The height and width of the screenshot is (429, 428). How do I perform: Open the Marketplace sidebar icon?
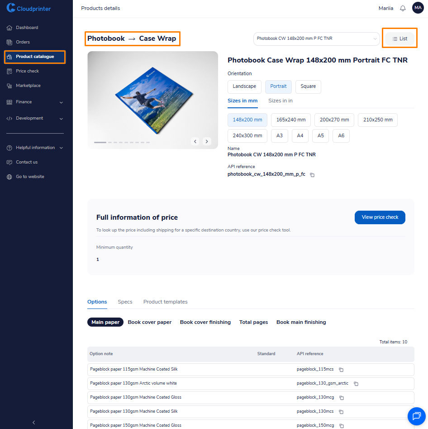10,86
